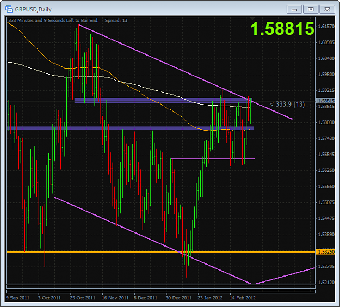The width and height of the screenshot is (340, 307).
Task: Click the 8 Dec 2011 date label
Action: pyautogui.click(x=145, y=298)
